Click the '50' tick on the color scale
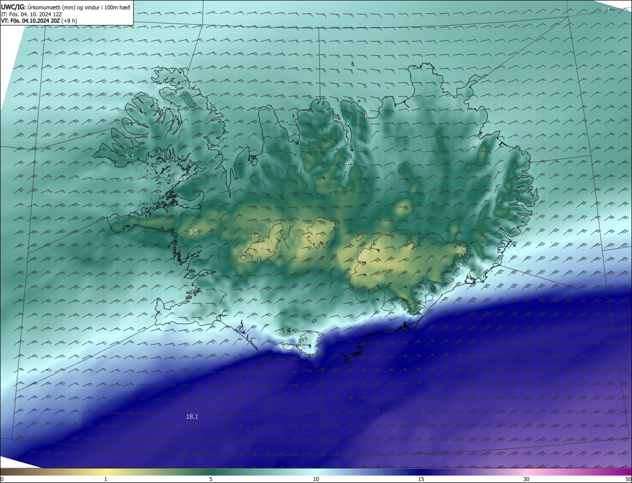 pos(628,480)
